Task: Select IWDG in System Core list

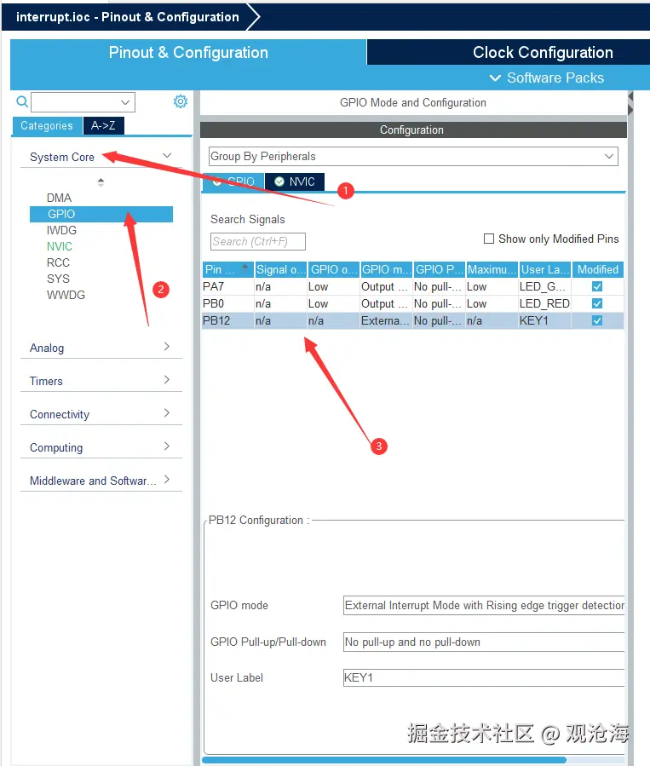Action: pyautogui.click(x=61, y=230)
